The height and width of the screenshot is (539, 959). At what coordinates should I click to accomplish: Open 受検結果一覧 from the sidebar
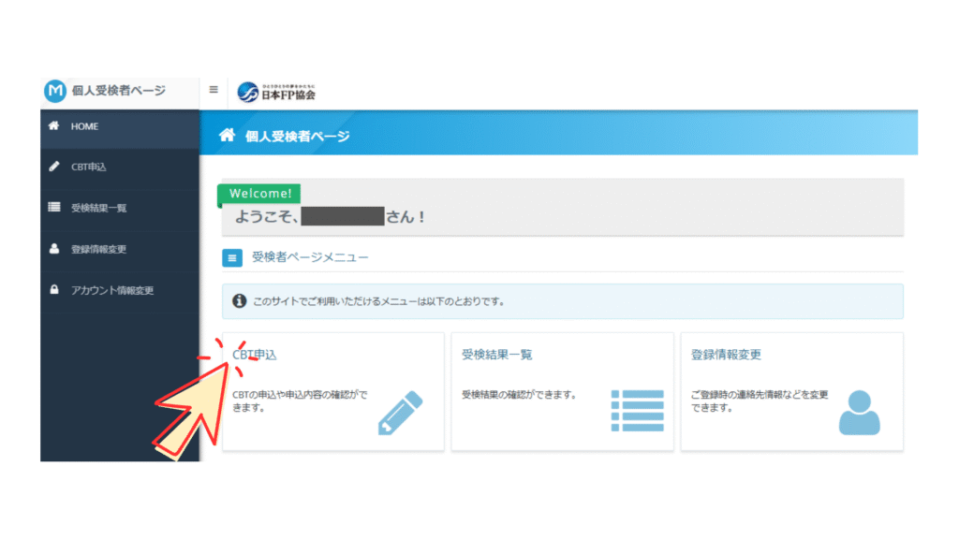(98, 208)
